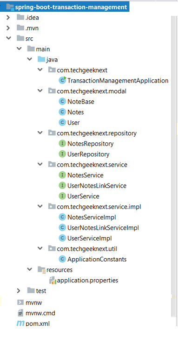Collapse the src folder
This screenshot has height=359, width=178.
click(x=8, y=38)
